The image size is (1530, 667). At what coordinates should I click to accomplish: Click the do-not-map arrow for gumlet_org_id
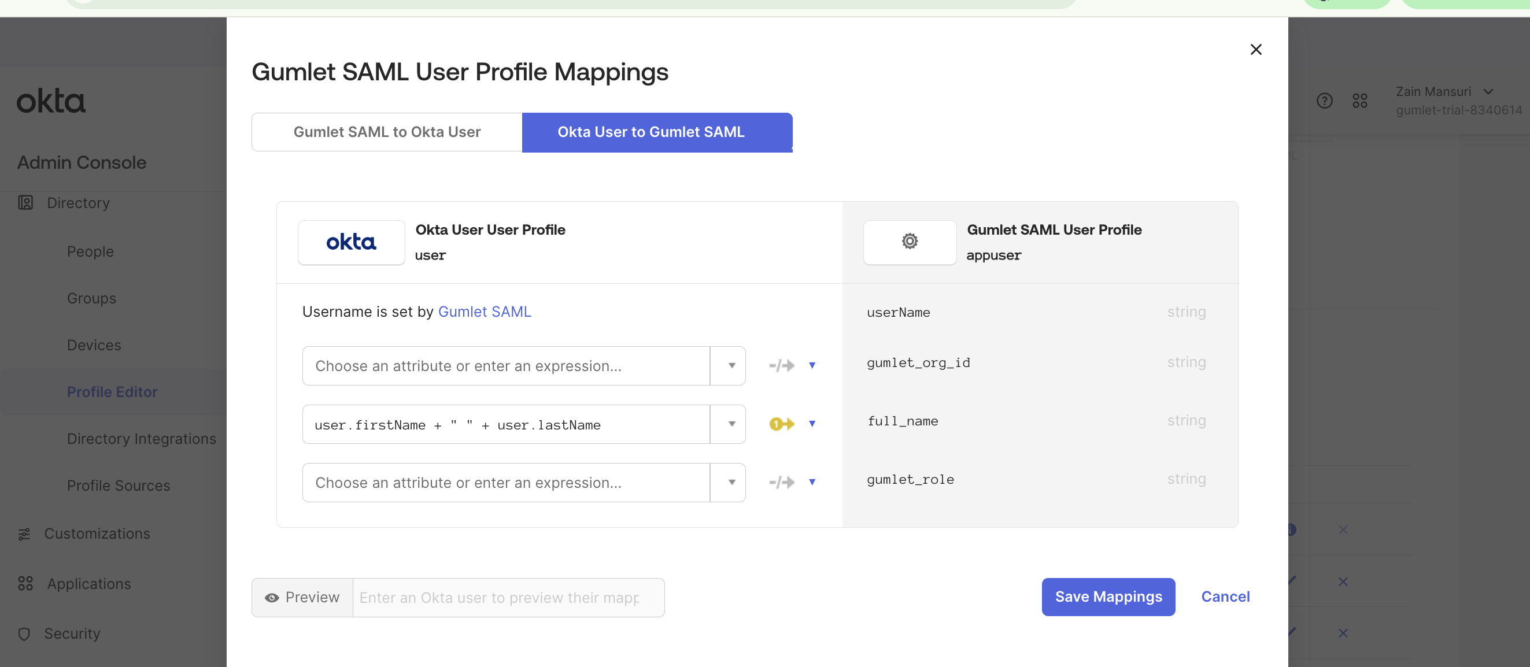[781, 365]
